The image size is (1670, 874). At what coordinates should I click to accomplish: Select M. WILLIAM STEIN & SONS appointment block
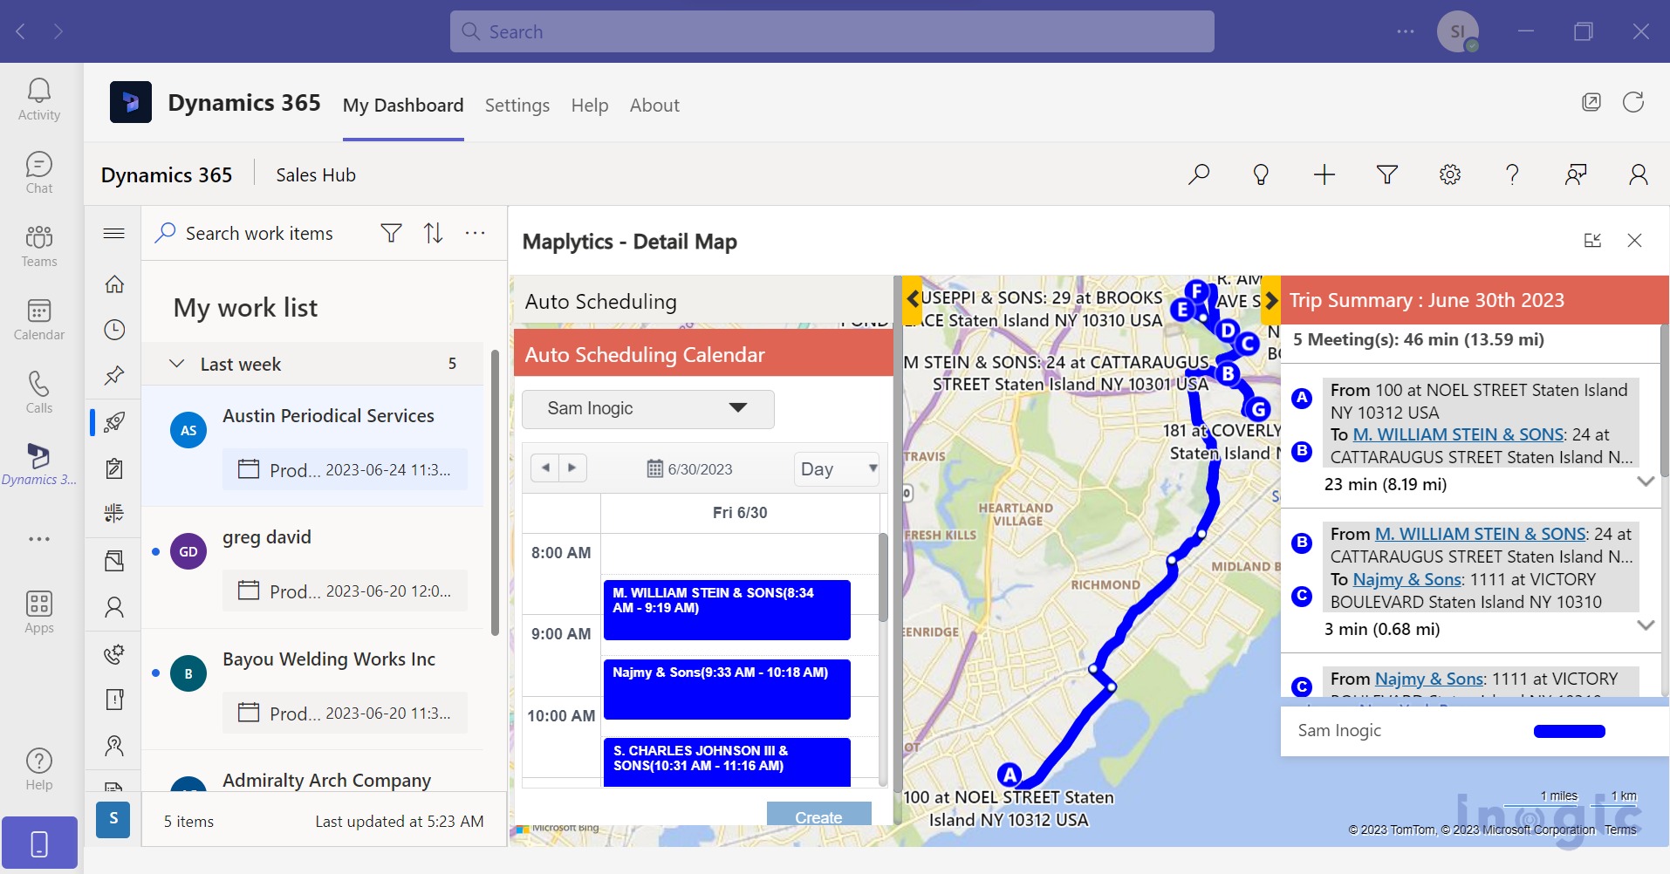tap(727, 610)
